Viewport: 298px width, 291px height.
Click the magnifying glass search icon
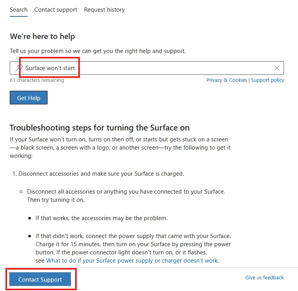point(19,68)
